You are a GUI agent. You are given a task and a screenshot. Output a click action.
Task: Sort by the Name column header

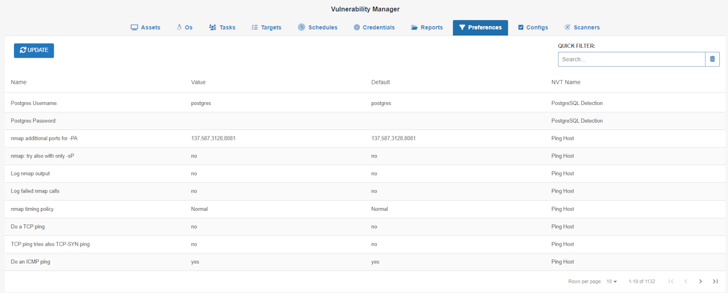(x=19, y=82)
